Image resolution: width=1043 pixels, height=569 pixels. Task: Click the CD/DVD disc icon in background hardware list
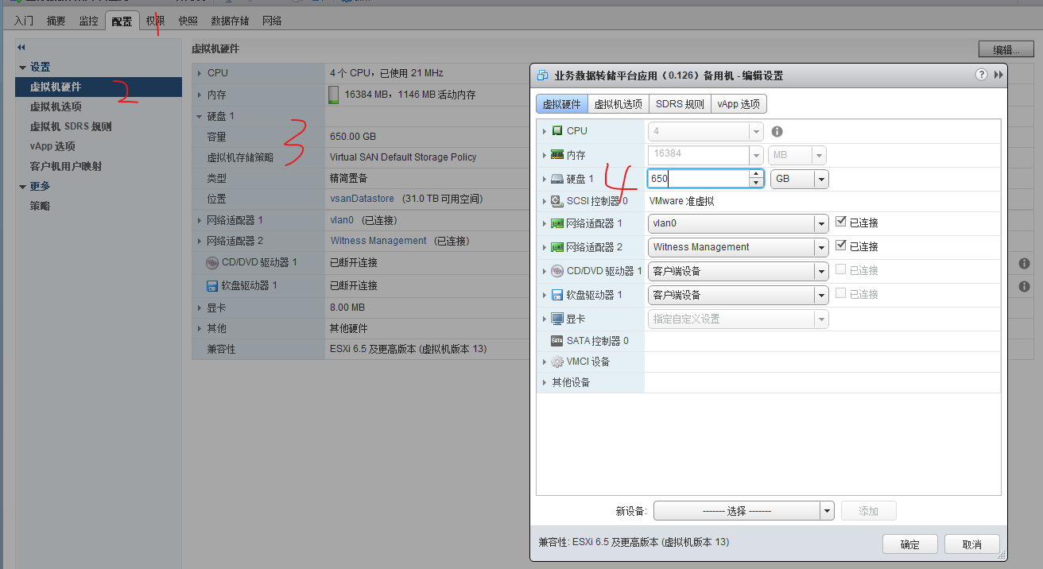(x=212, y=262)
